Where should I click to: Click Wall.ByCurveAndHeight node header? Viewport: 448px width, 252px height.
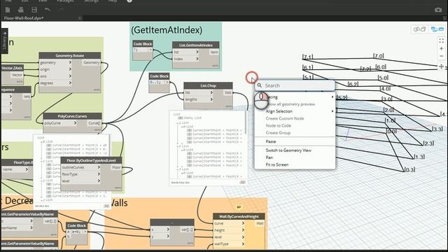click(x=239, y=216)
